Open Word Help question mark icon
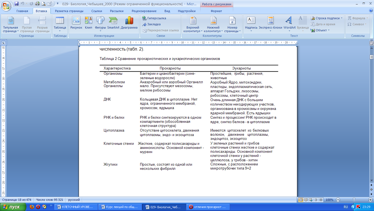Viewport: 374px width, 211px height. pyautogui.click(x=371, y=11)
